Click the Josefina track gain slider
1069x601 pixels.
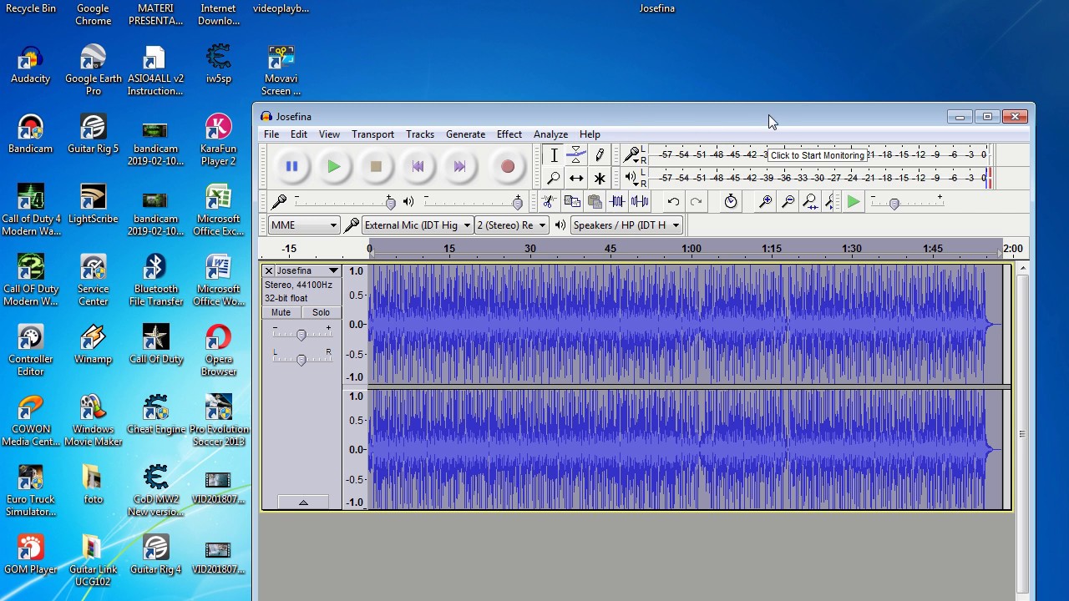point(301,335)
